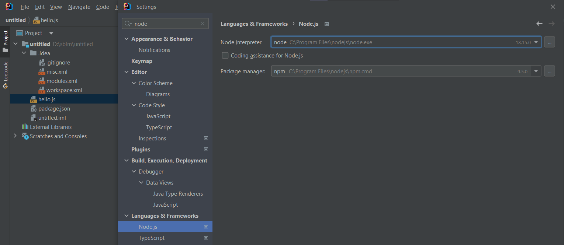Collapse the Data Views node
The width and height of the screenshot is (564, 245).
[141, 183]
